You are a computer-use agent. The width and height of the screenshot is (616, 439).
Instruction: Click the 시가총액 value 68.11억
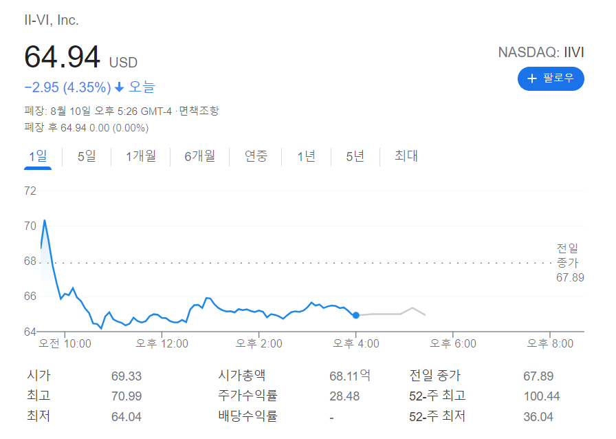tap(350, 376)
